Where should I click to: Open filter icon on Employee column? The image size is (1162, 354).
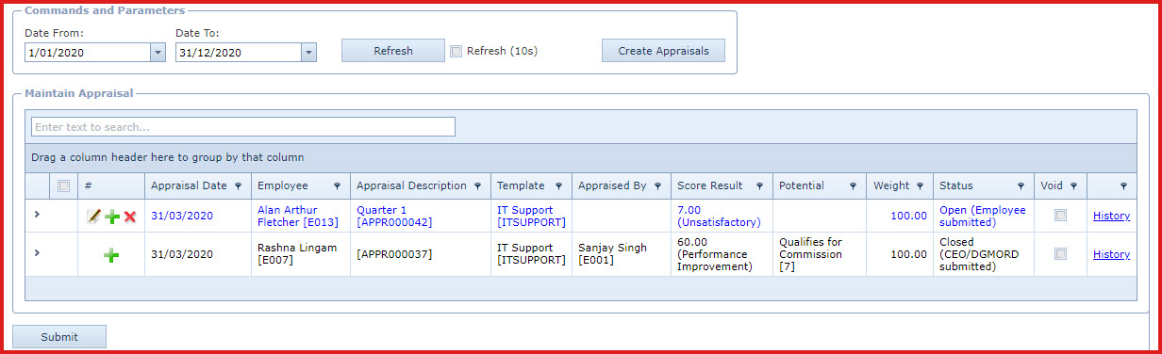point(337,186)
